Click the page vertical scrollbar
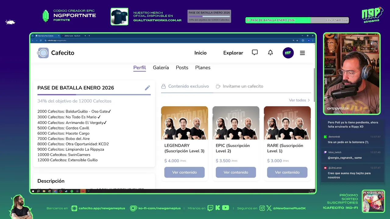The height and width of the screenshot is (219, 390). [314, 85]
